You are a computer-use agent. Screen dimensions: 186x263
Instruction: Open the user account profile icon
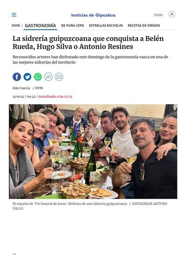172,14
